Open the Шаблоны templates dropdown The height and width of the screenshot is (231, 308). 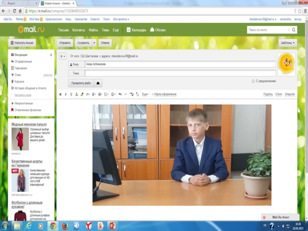click(288, 43)
